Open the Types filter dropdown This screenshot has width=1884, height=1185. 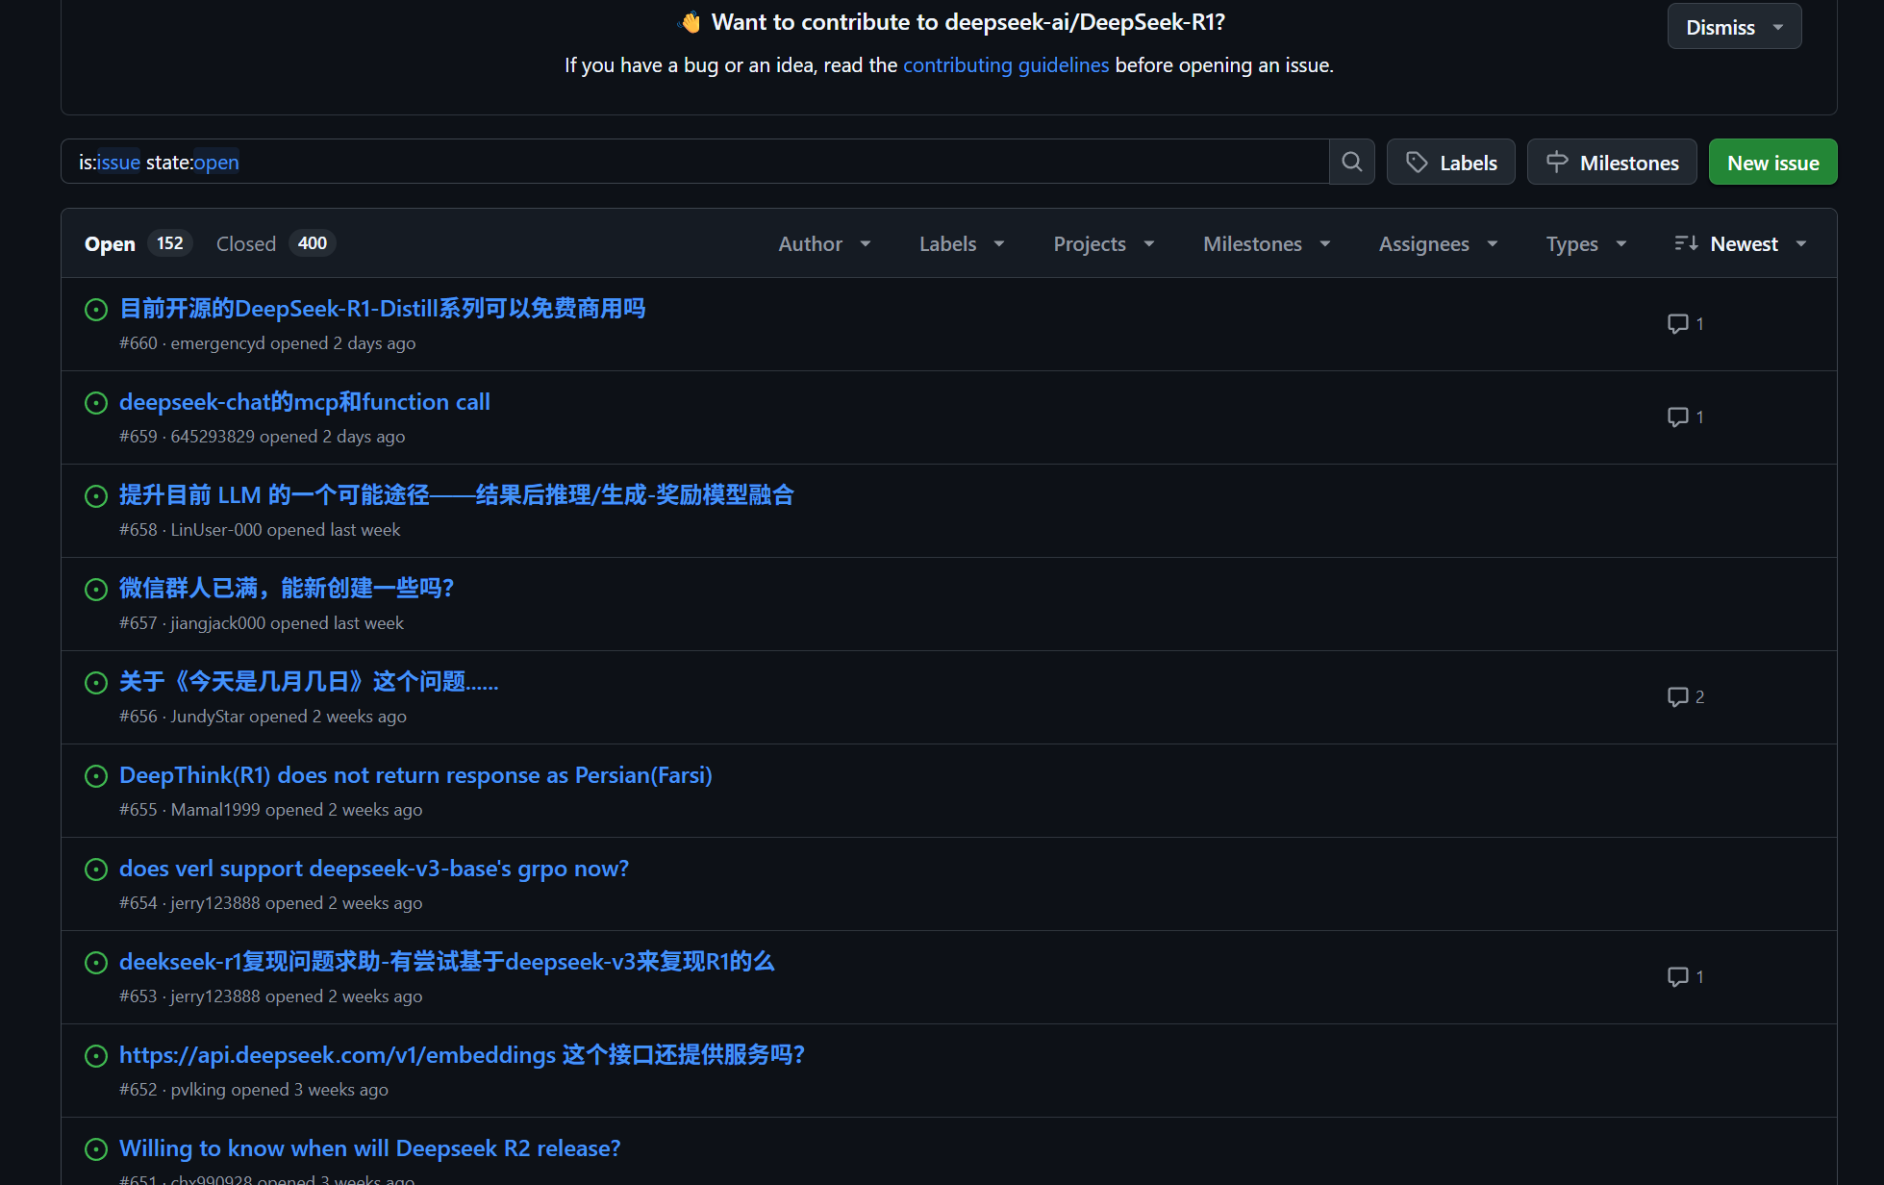pyautogui.click(x=1586, y=244)
